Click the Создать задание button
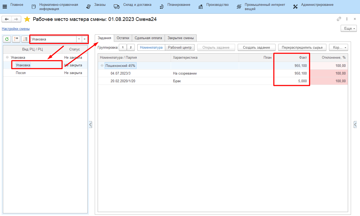This screenshot has width=360, height=216. click(x=256, y=48)
